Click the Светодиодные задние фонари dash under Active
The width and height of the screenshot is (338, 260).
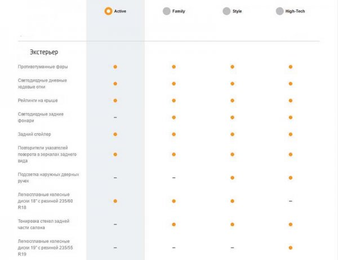pos(115,118)
